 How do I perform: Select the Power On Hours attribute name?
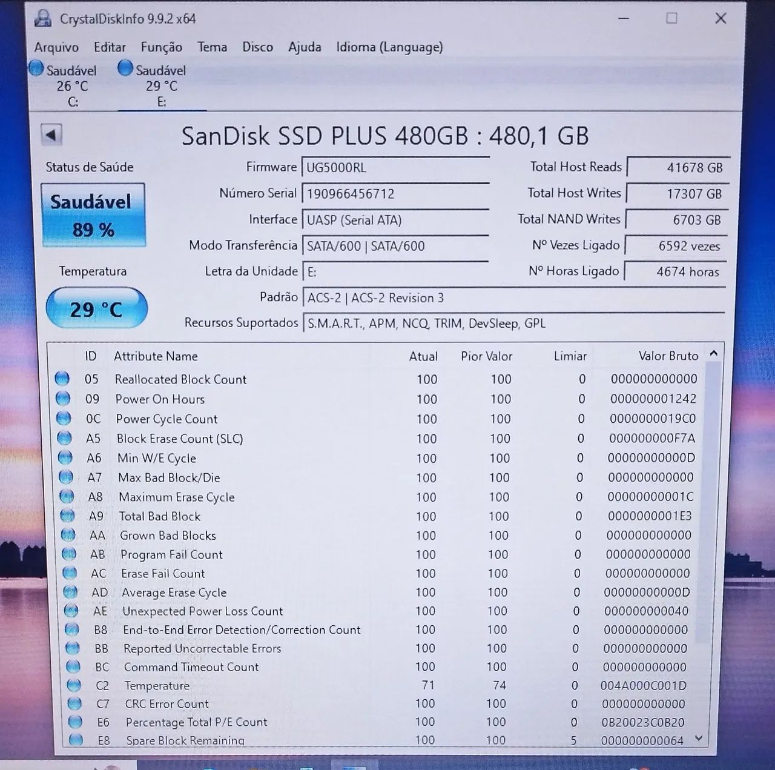coord(160,399)
